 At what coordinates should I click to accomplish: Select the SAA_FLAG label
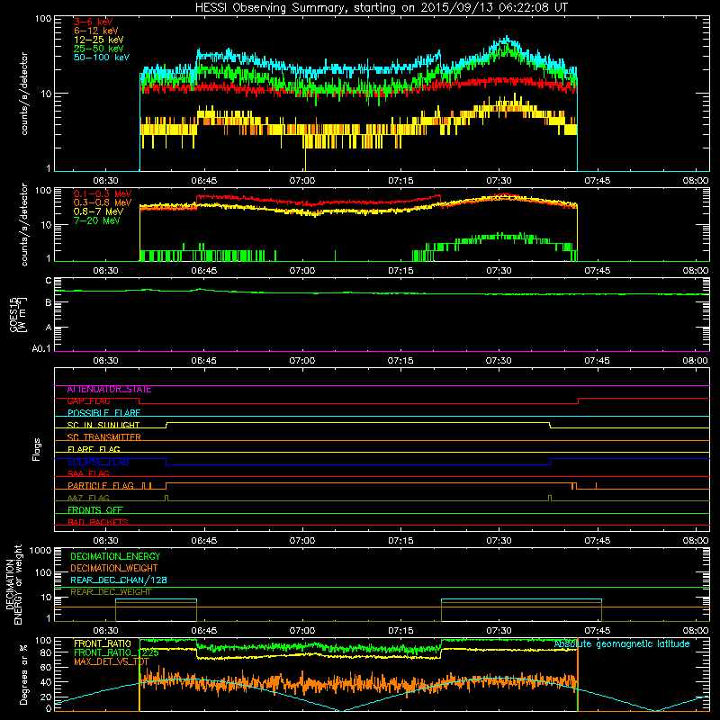[x=88, y=474]
